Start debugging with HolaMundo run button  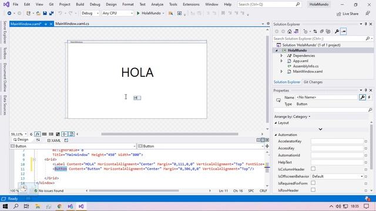click(x=149, y=13)
